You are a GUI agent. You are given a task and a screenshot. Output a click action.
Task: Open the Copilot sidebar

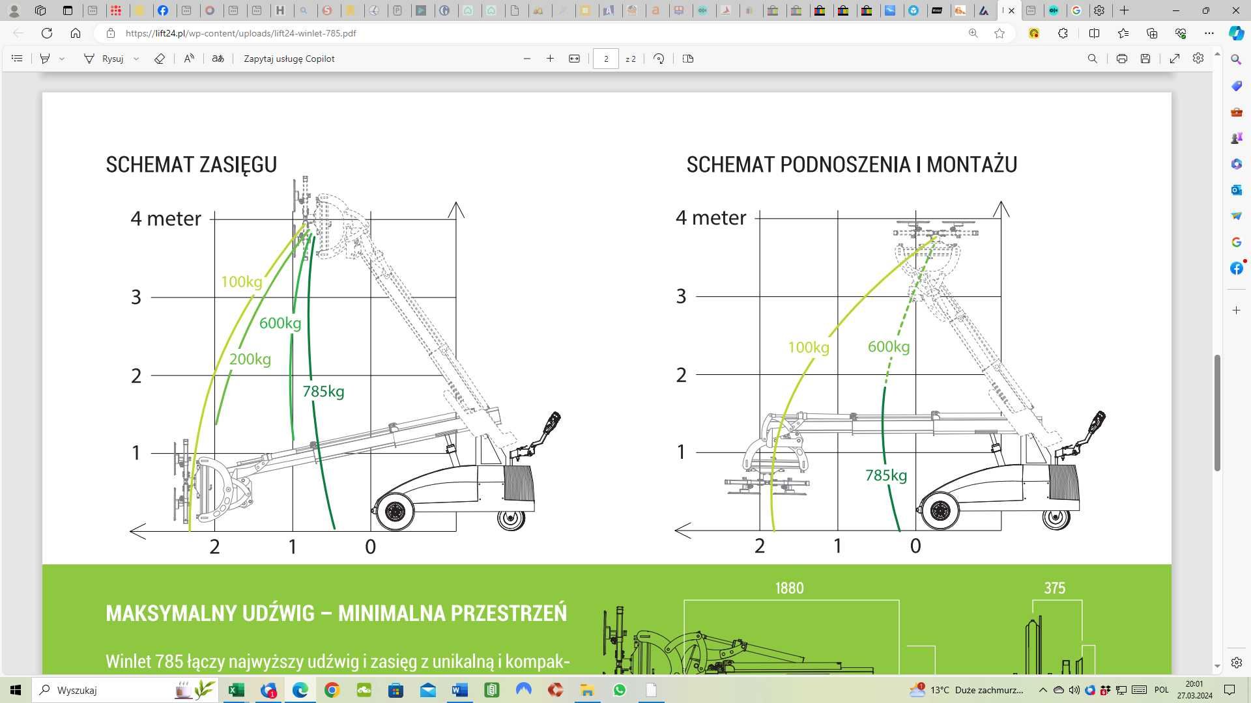coord(1236,33)
